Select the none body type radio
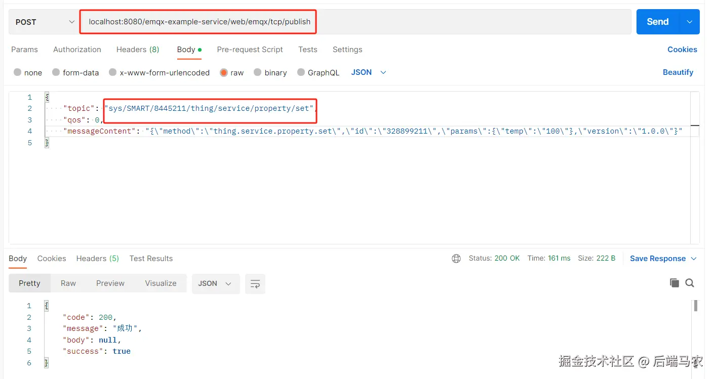The height and width of the screenshot is (379, 714). coord(18,72)
